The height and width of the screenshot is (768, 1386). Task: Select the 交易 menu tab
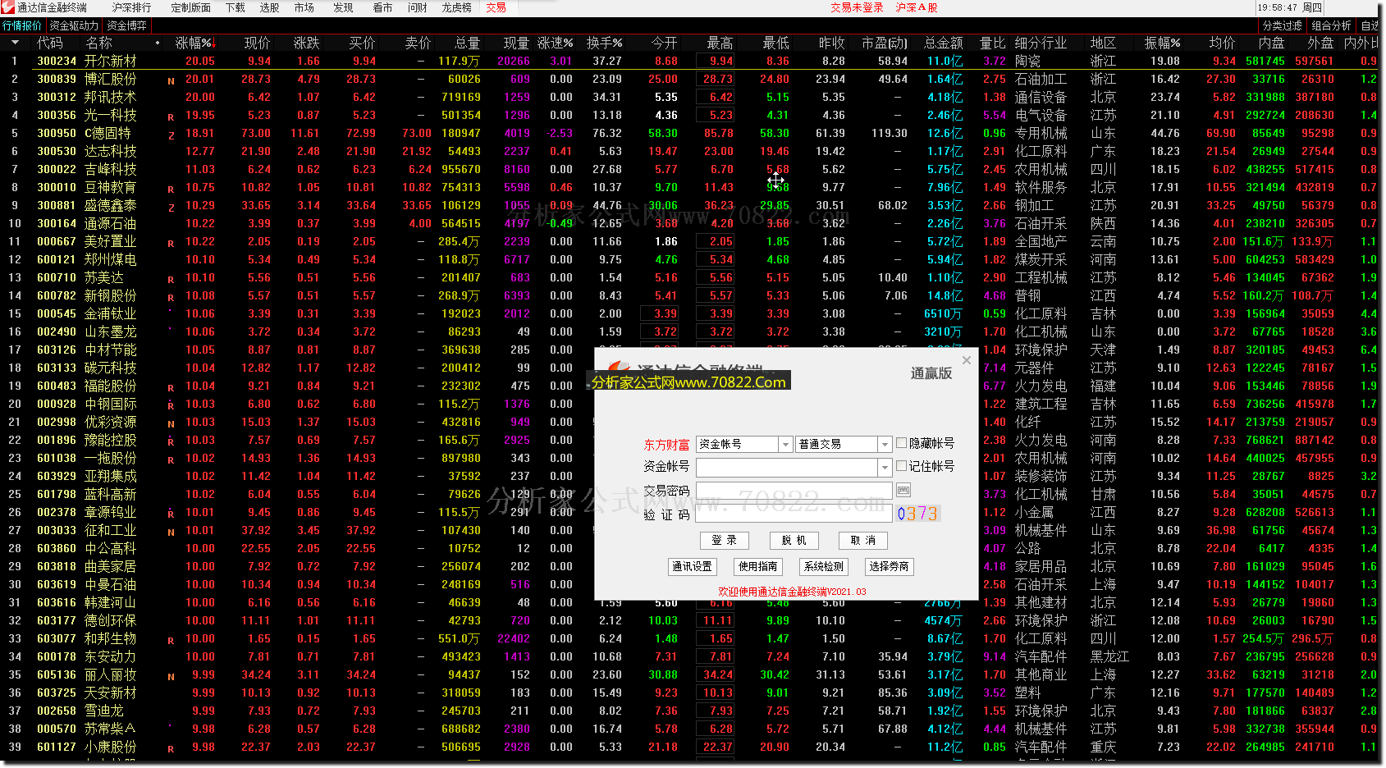(496, 7)
